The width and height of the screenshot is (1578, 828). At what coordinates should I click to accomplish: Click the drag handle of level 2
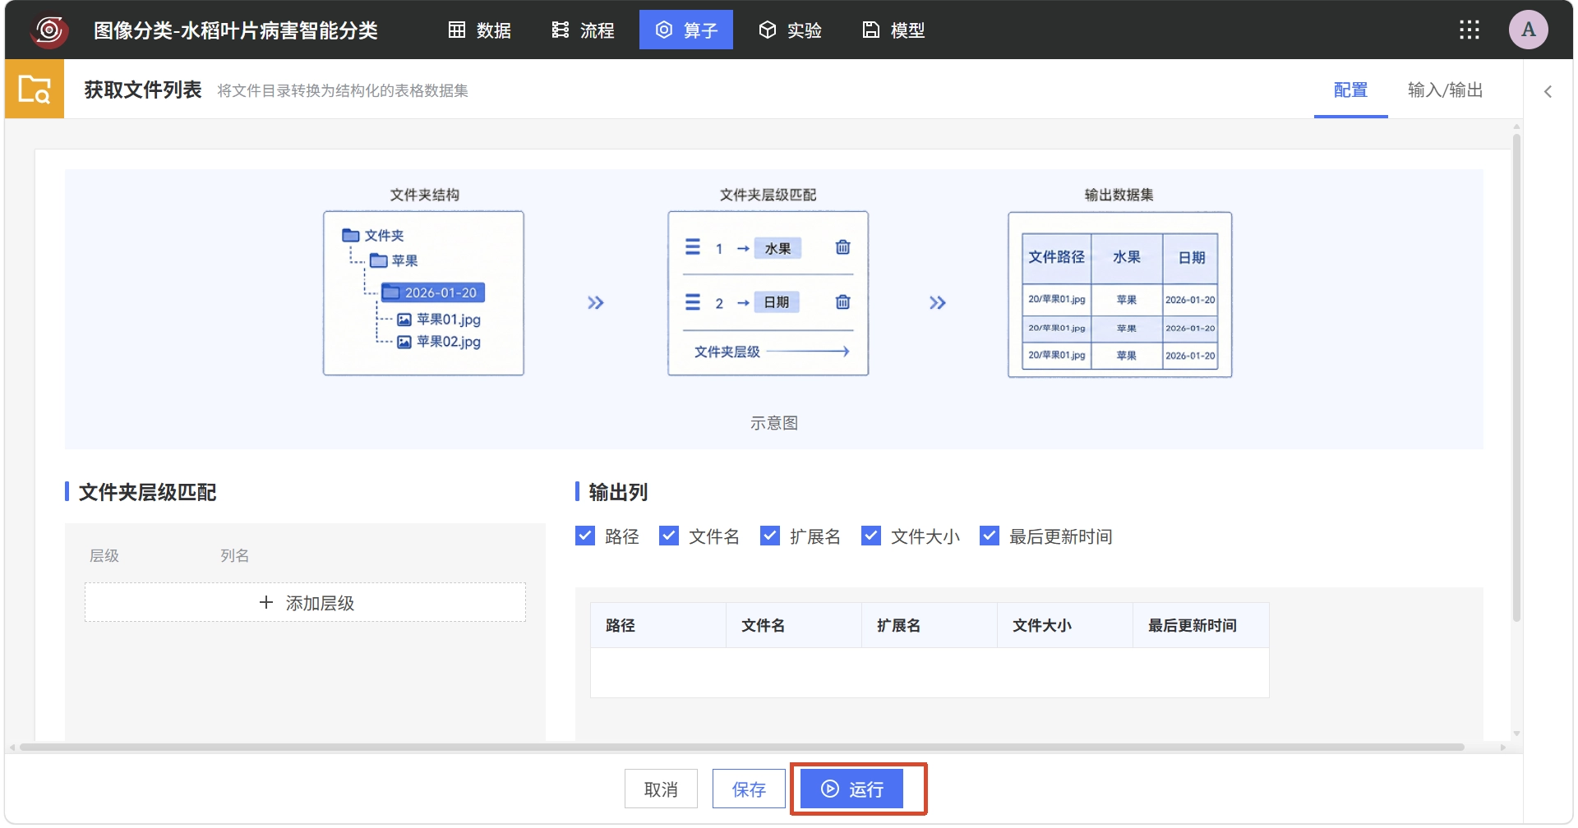[693, 301]
